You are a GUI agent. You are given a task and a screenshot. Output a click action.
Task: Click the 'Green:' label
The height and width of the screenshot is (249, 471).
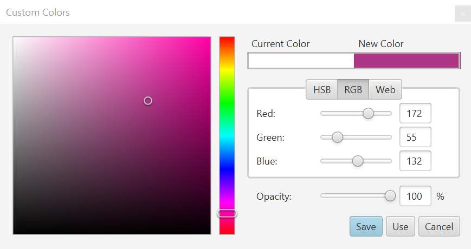(x=270, y=137)
